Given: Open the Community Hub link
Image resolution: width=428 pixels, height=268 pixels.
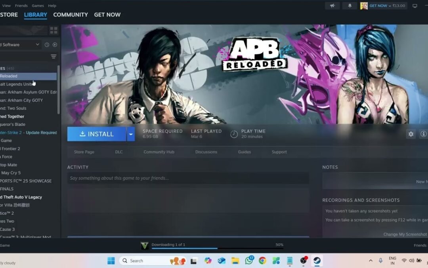Looking at the screenshot, I should (x=159, y=152).
